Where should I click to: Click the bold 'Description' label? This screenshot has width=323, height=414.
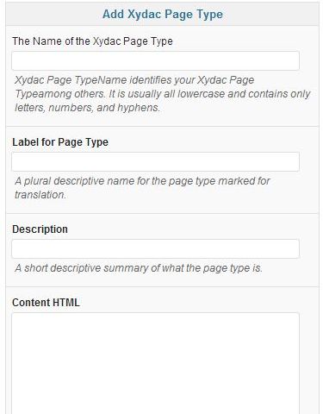click(x=40, y=229)
